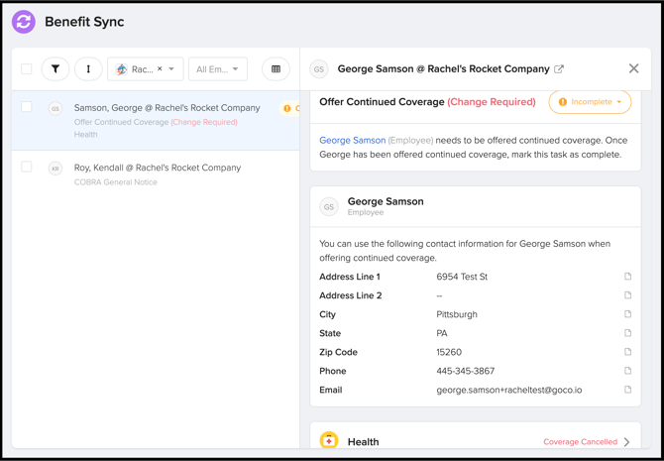Expand the Health coverage section

click(626, 442)
